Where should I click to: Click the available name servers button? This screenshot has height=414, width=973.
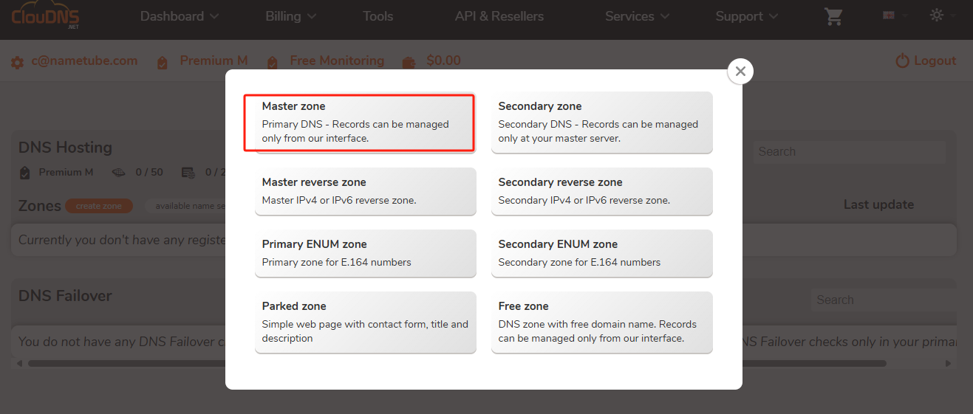click(x=185, y=206)
